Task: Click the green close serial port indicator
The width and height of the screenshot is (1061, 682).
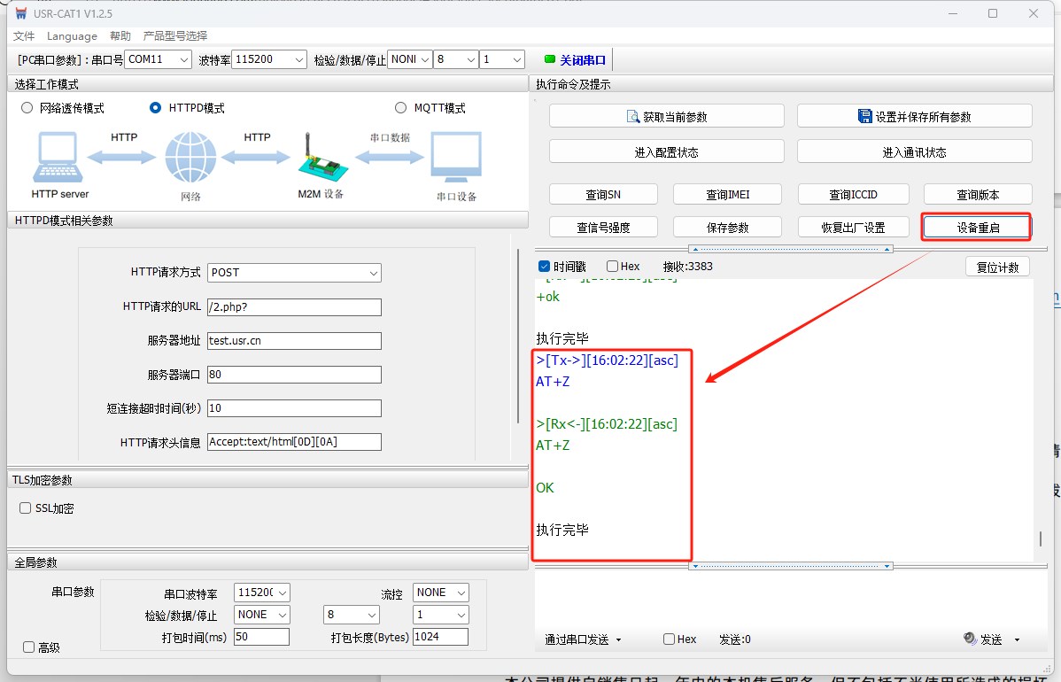Action: (549, 60)
